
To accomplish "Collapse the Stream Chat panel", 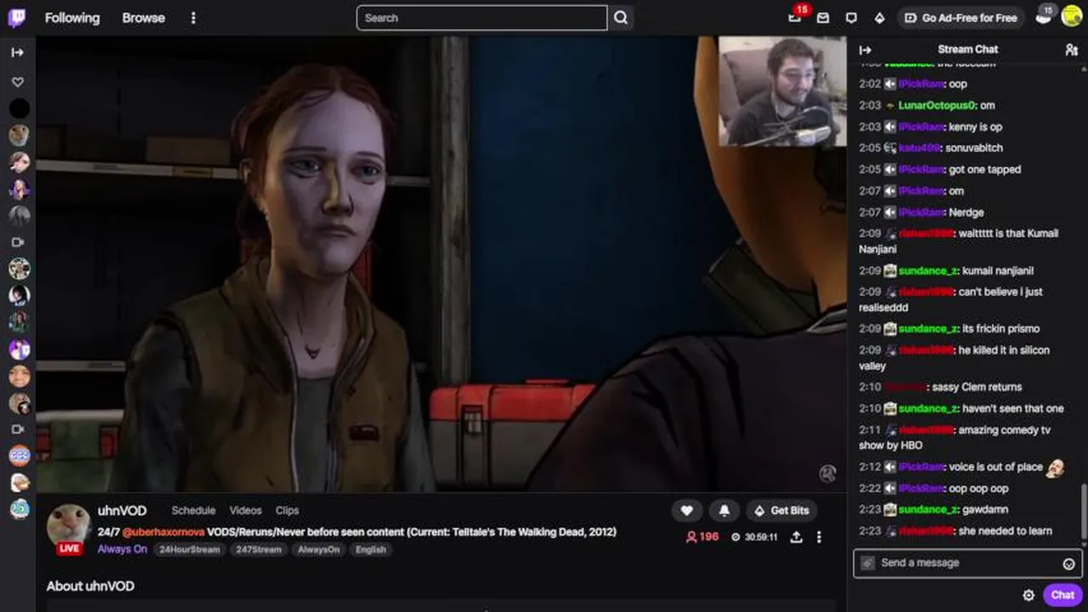I will click(x=865, y=50).
